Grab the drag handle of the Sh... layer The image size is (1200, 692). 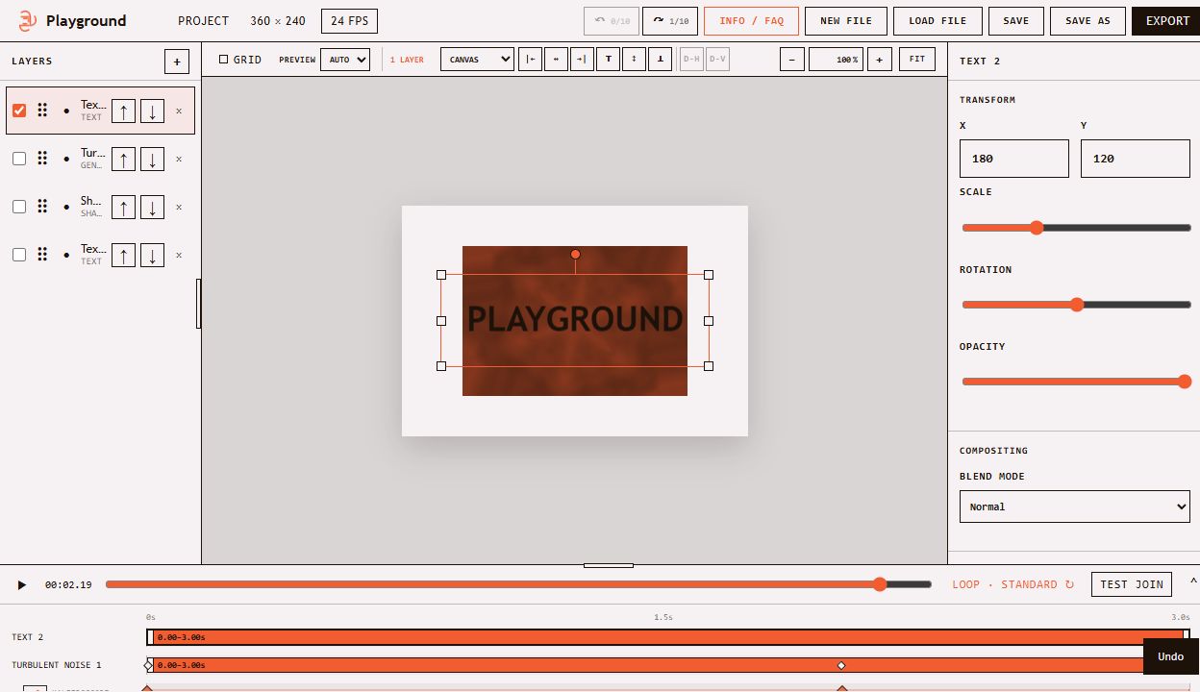[x=42, y=207]
